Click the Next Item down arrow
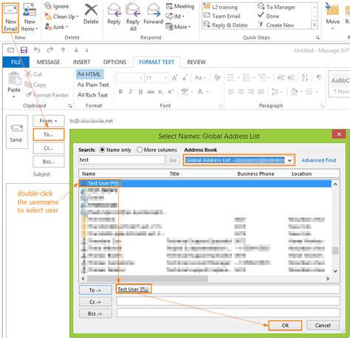This screenshot has height=338, width=350. 76,50
